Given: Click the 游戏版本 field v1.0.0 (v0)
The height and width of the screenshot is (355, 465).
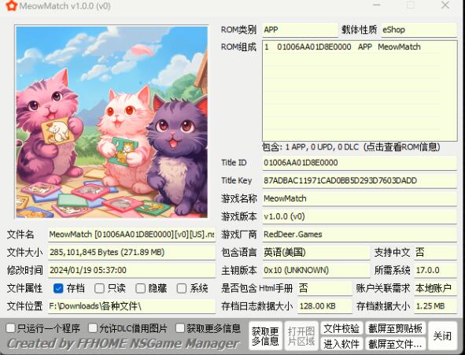Looking at the screenshot, I should pyautogui.click(x=360, y=216).
